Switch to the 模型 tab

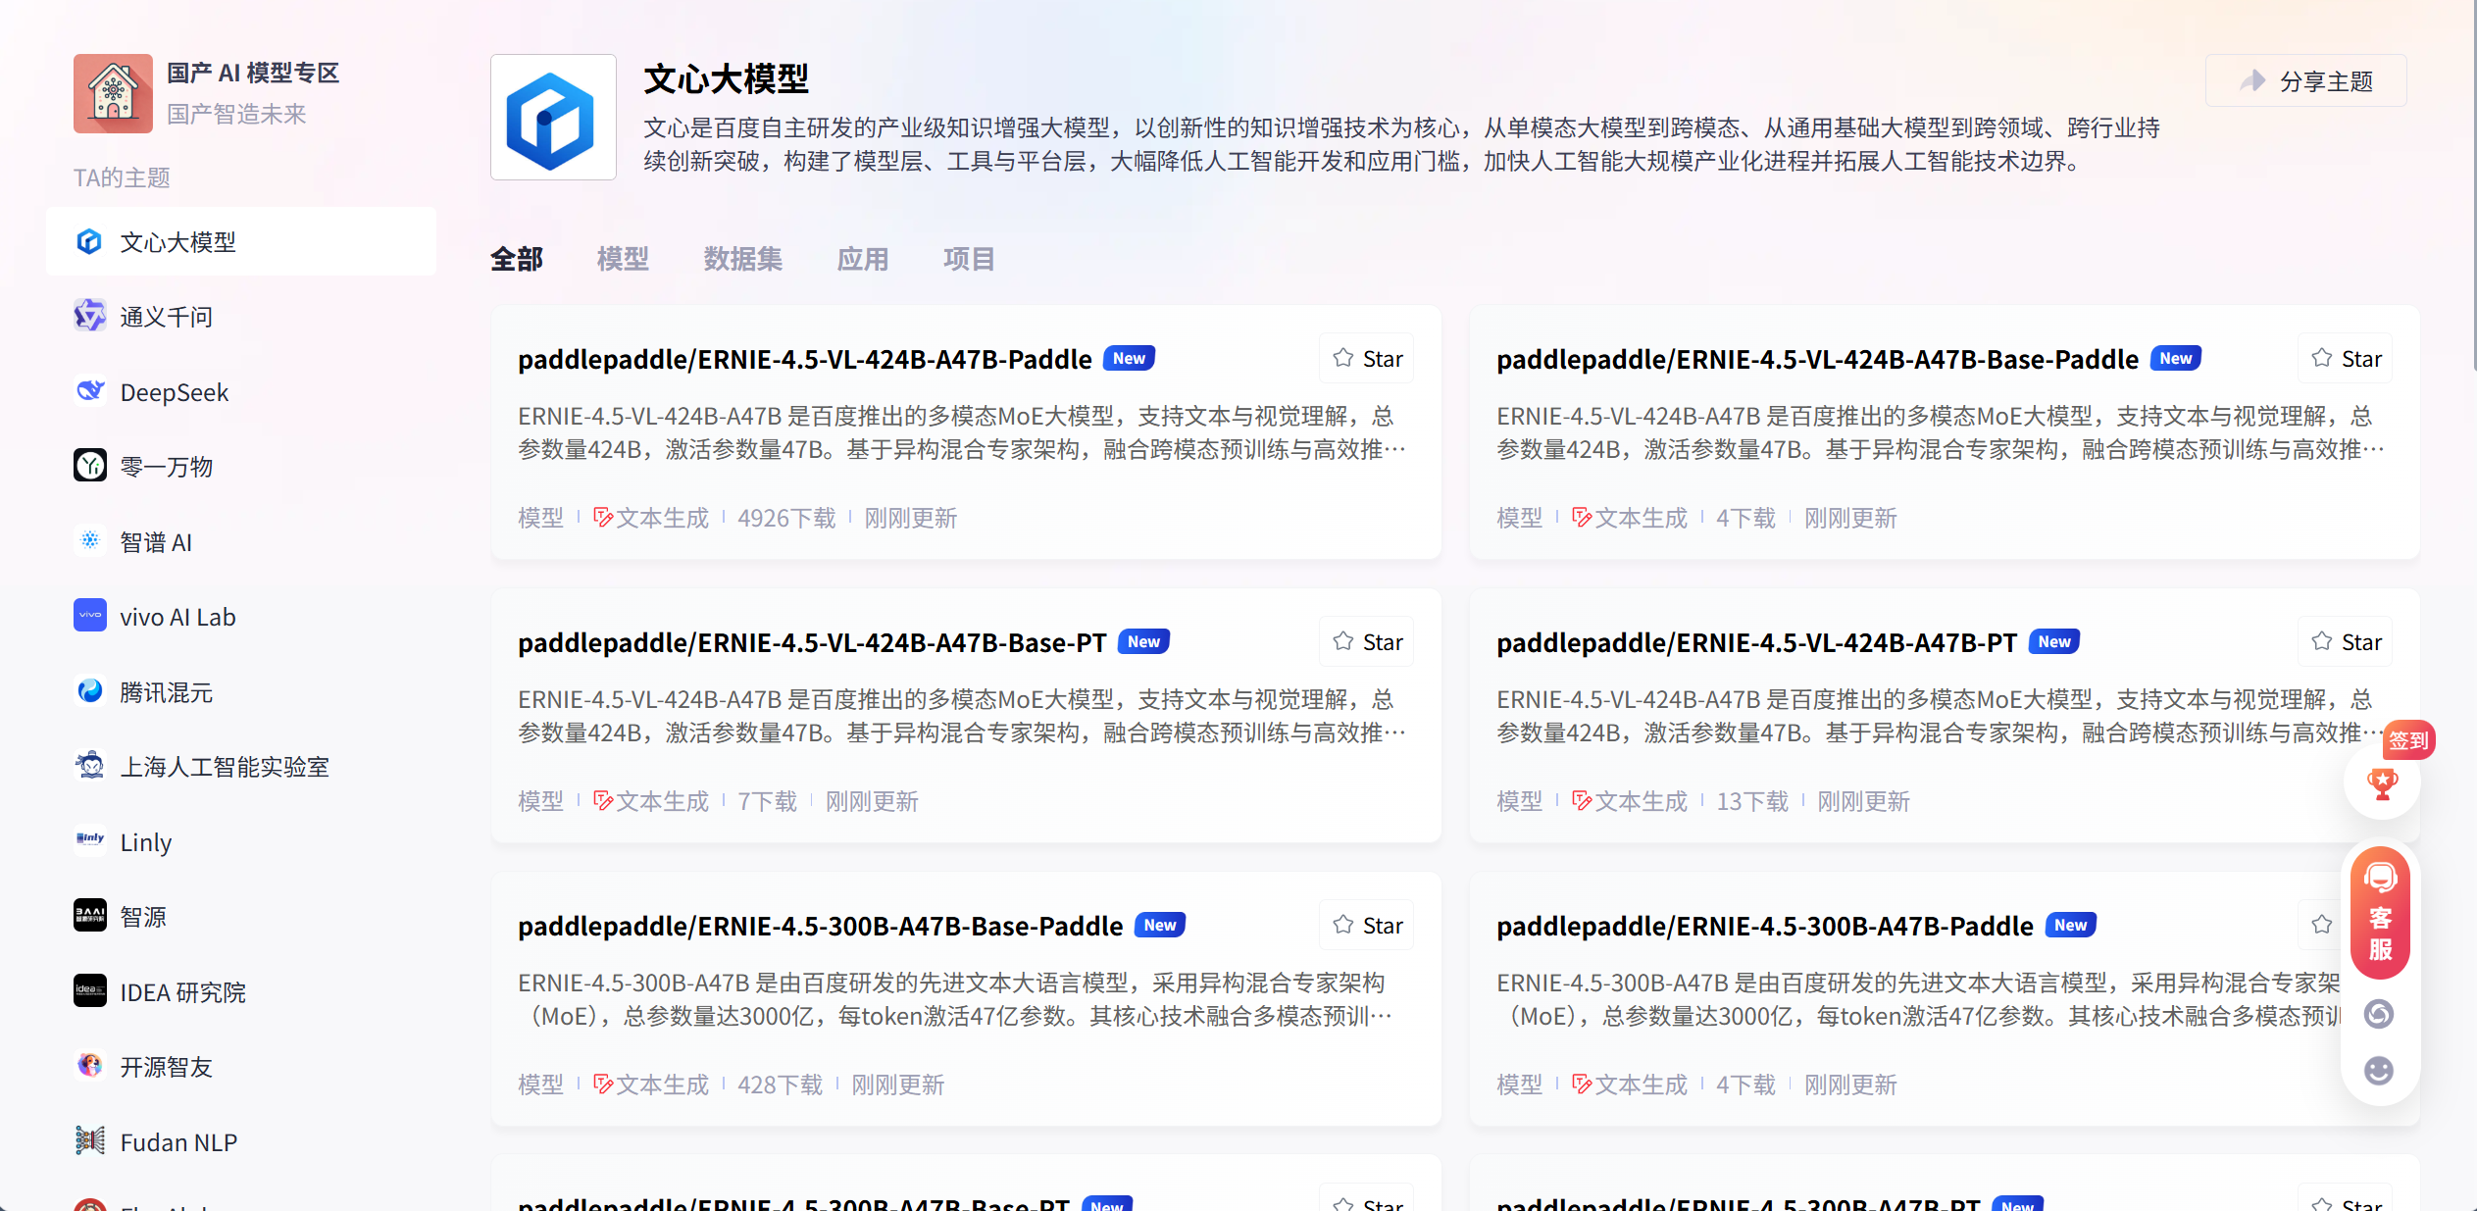click(x=623, y=259)
